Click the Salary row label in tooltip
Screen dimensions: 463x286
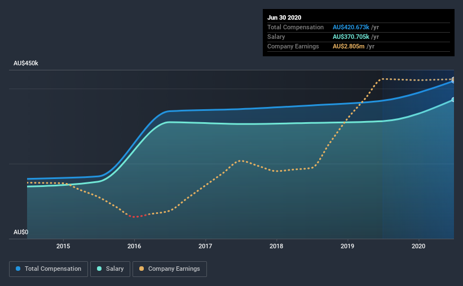[x=276, y=37]
